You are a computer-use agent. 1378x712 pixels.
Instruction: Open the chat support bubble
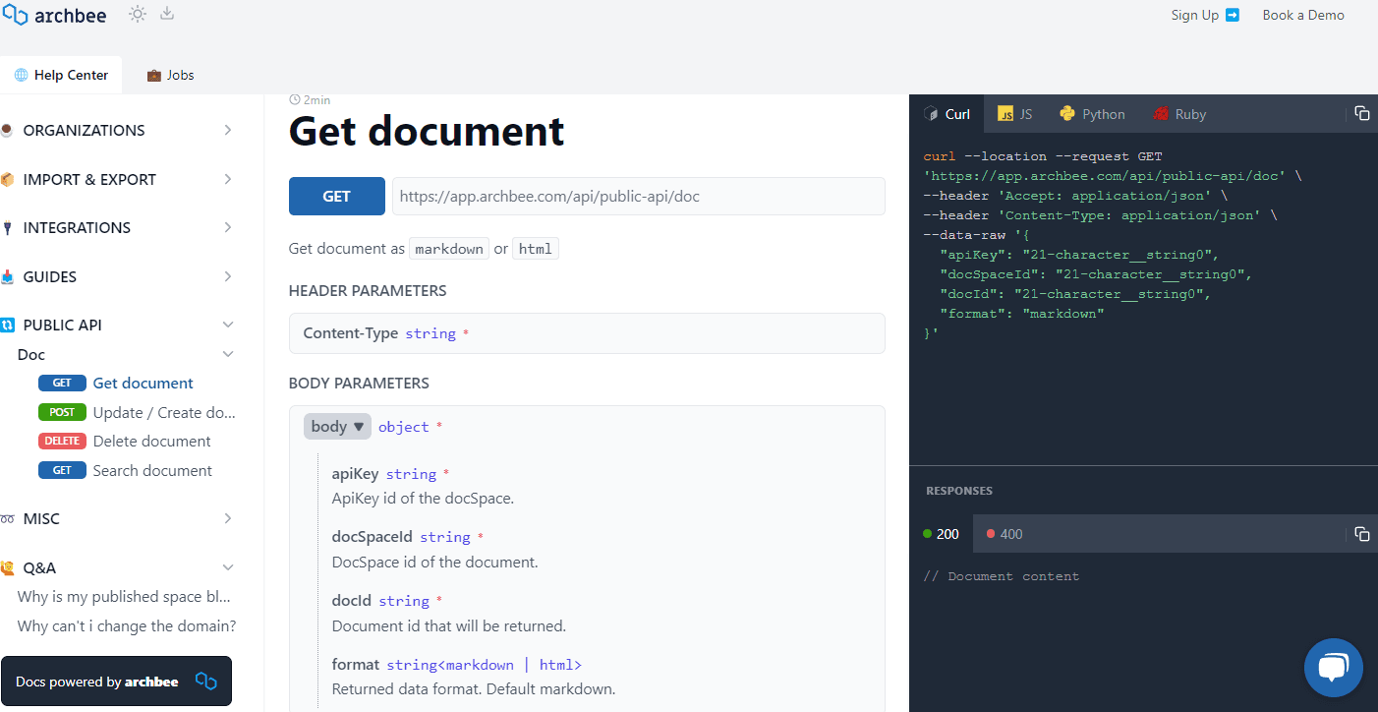tap(1333, 668)
